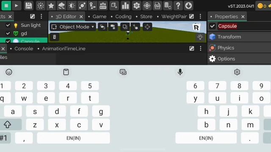Toggle gd object checkbox
Viewport: 271px width, 152px height.
8,33
